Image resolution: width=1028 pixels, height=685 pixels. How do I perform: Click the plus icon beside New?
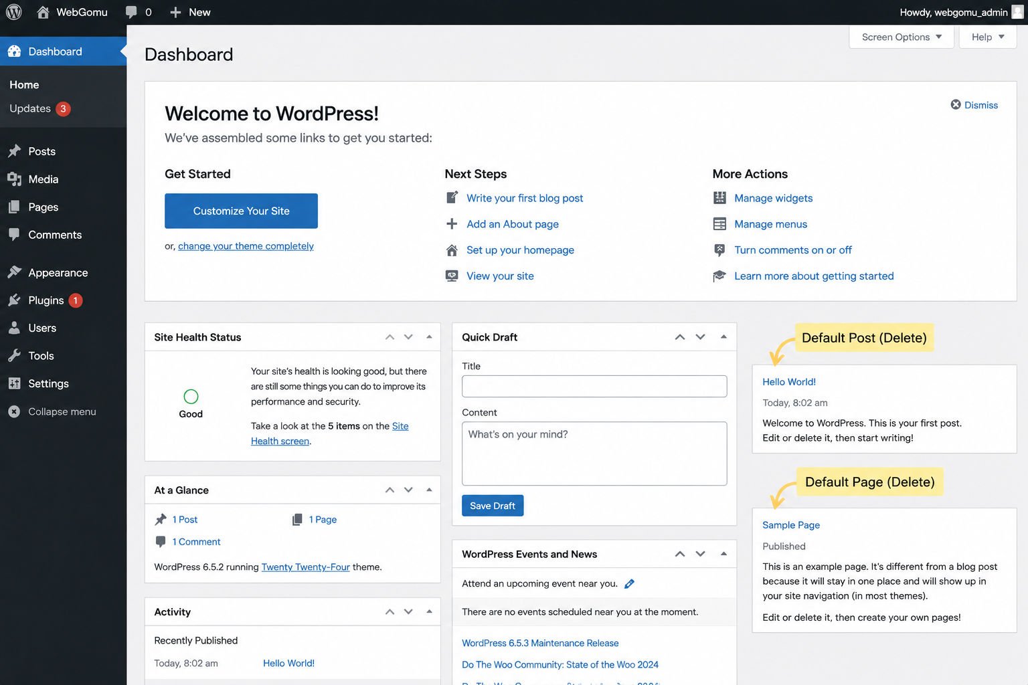[175, 12]
